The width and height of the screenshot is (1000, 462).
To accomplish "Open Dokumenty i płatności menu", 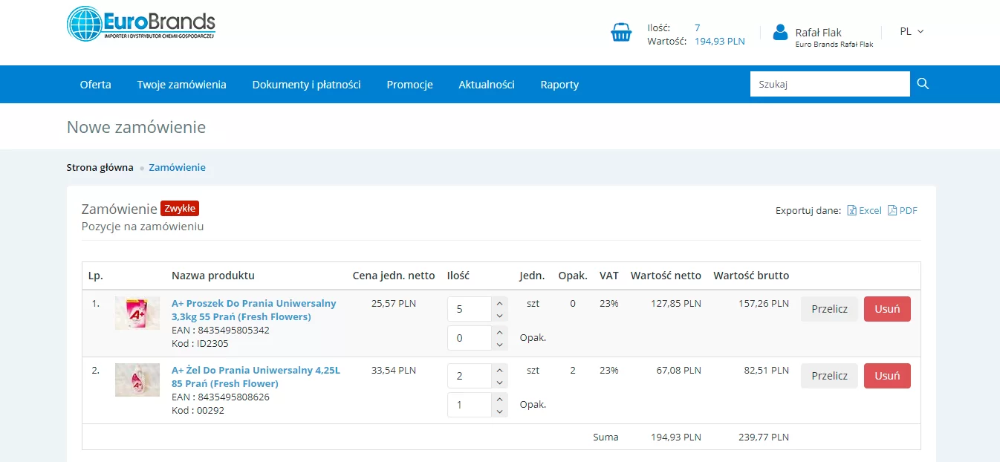I will tap(307, 85).
